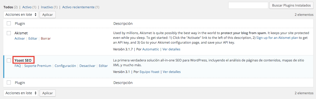This screenshot has width=316, height=99.
Task: Open the top Acciones en lote dropdown
Action: [21, 15]
